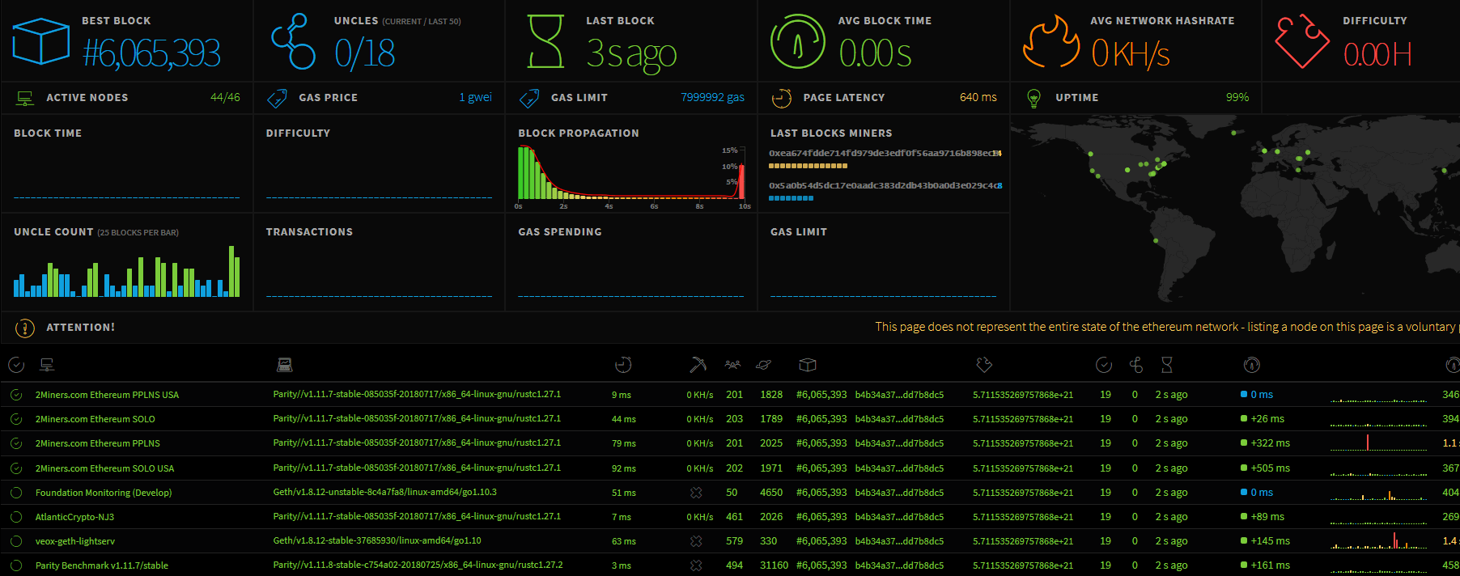Sort by the node type laptop column icon

point(284,365)
